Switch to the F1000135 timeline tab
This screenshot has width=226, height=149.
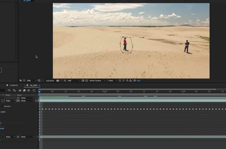14,85
